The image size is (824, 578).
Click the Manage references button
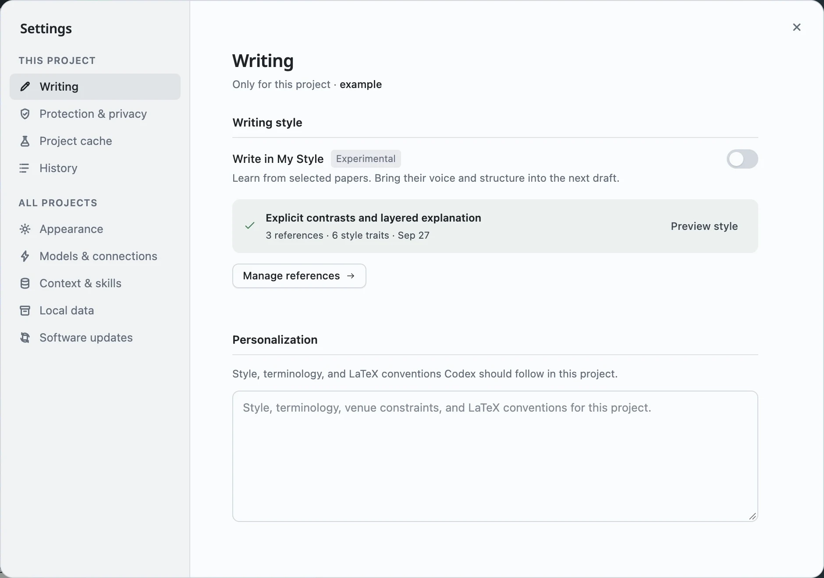299,276
